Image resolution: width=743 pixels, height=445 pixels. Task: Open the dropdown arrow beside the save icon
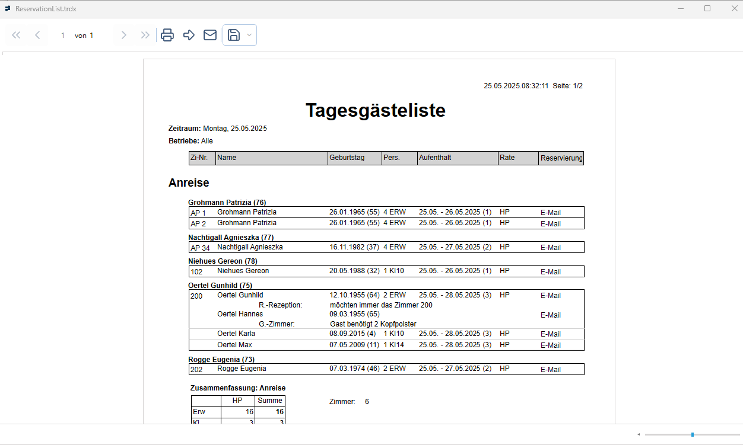tap(249, 35)
